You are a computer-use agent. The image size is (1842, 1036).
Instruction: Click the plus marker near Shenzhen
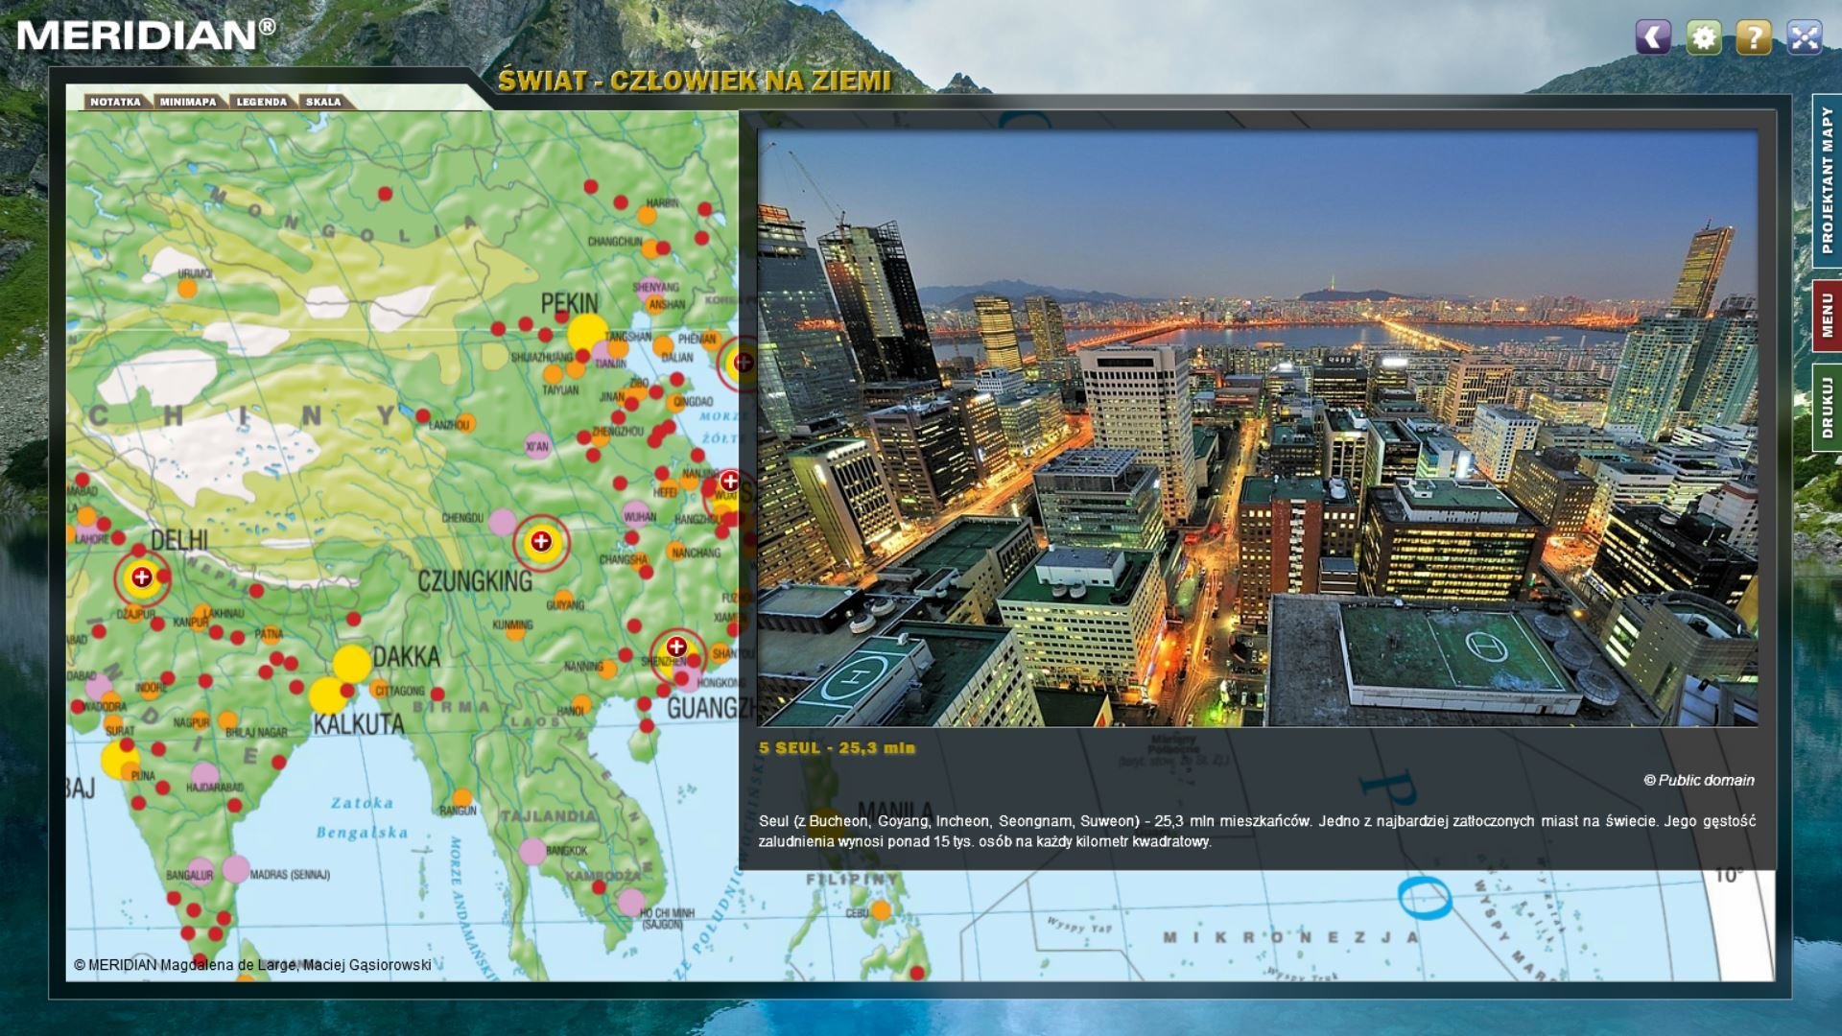[x=677, y=647]
